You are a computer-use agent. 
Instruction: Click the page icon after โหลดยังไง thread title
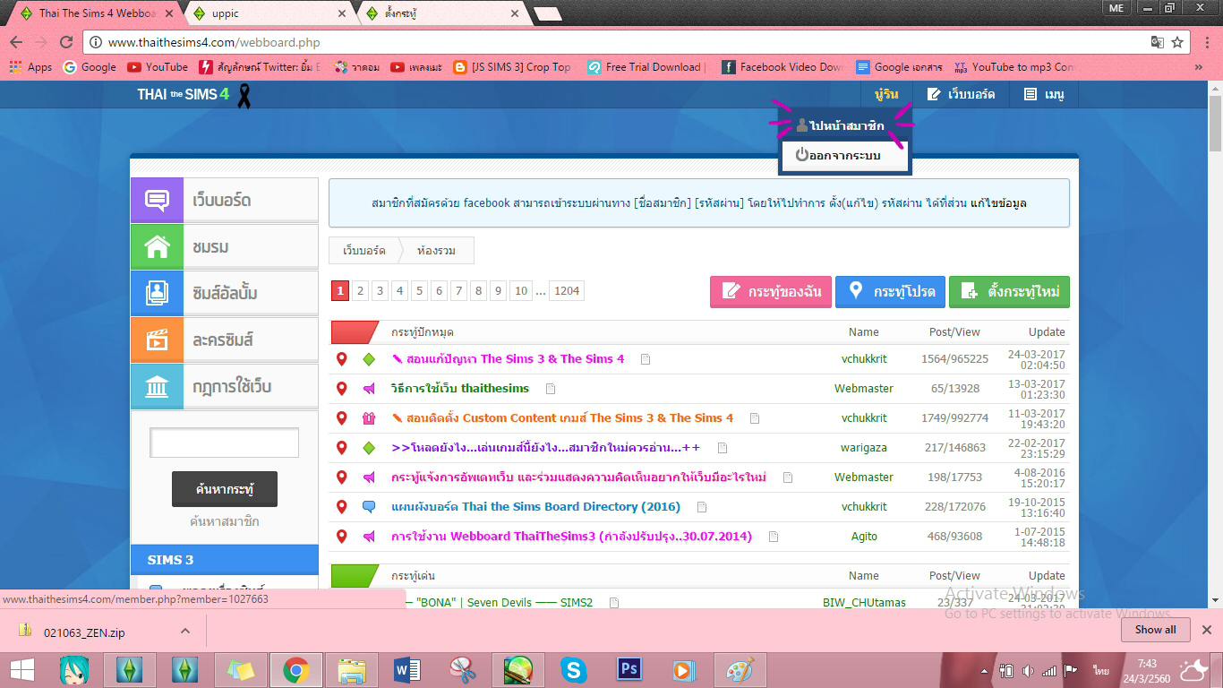(x=723, y=448)
